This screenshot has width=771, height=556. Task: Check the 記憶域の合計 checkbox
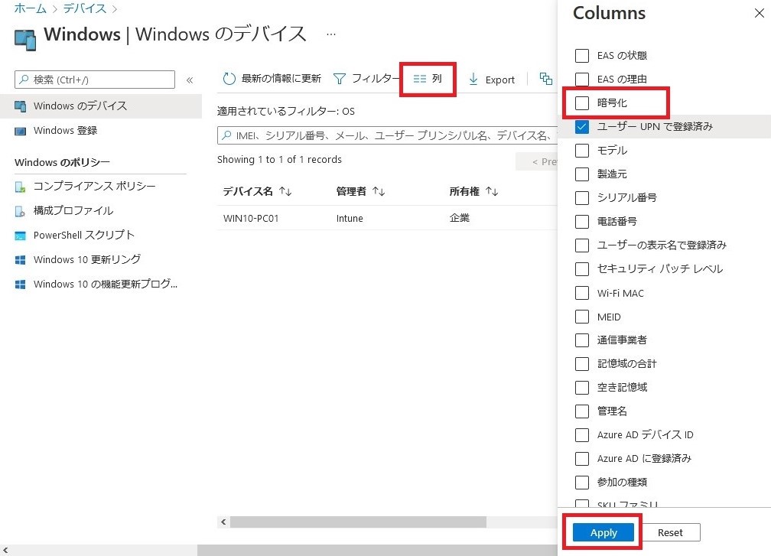click(581, 364)
